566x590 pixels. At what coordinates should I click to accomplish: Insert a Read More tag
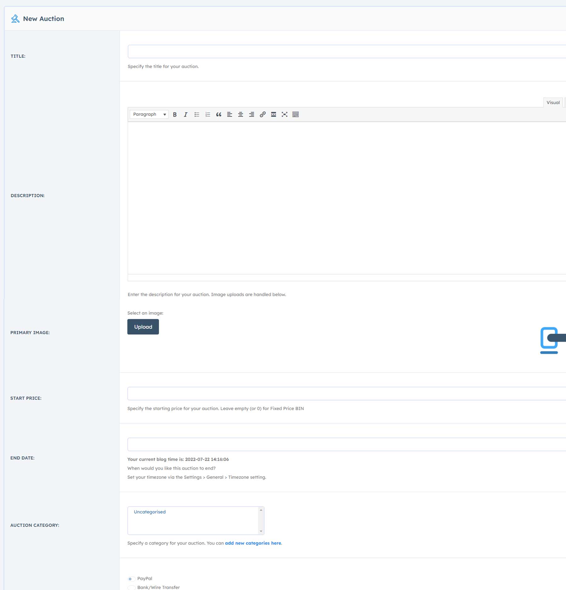[273, 114]
